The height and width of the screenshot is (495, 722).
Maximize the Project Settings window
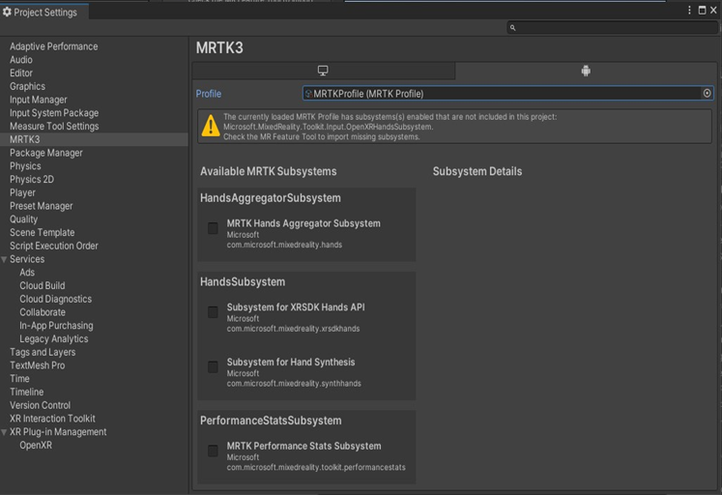(703, 10)
